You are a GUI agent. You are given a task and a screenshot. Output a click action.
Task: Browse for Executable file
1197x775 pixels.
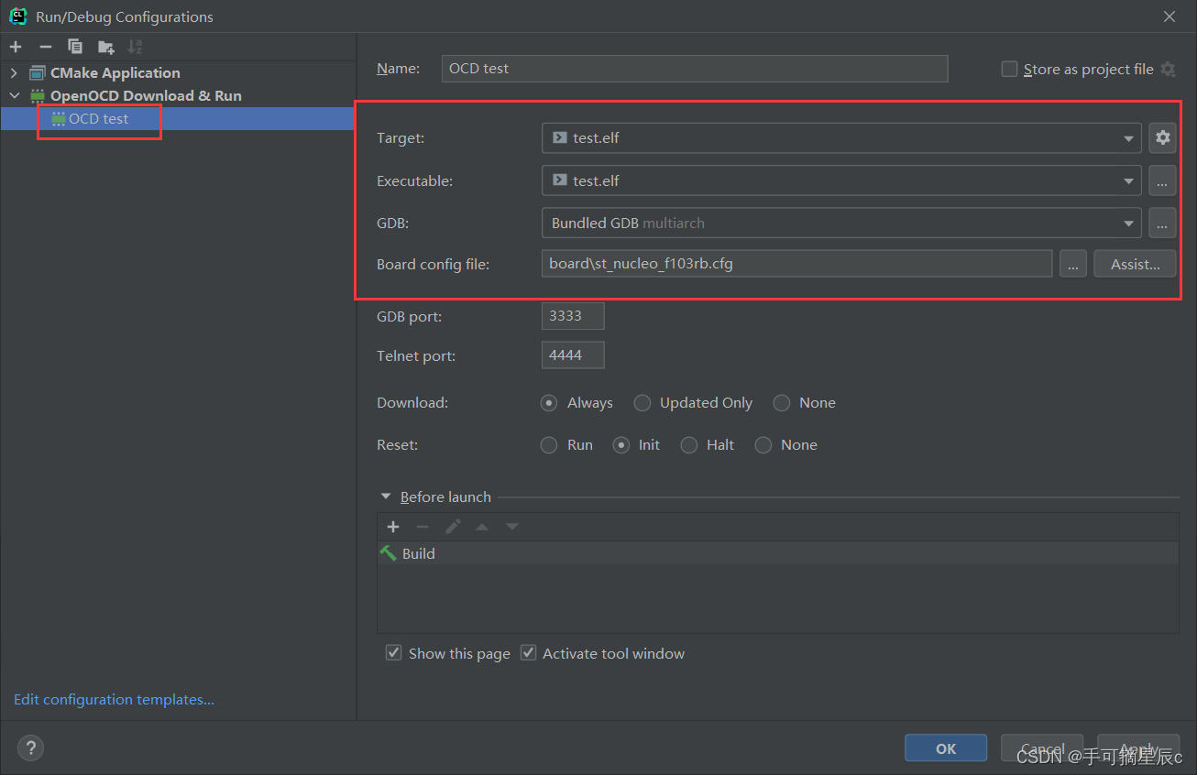(1162, 180)
